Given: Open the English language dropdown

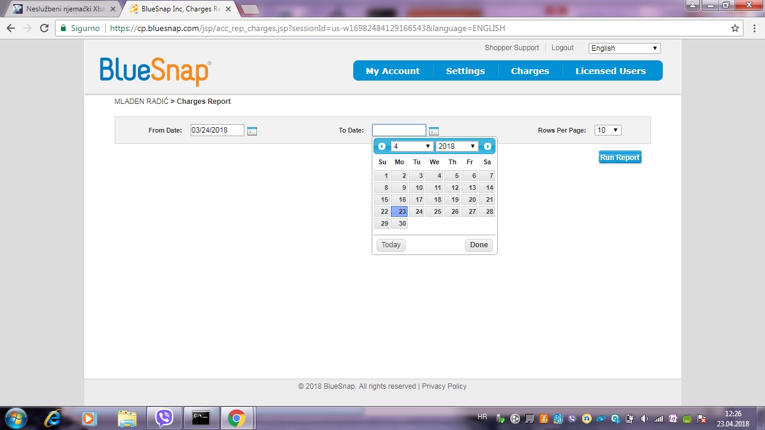Looking at the screenshot, I should tap(625, 48).
